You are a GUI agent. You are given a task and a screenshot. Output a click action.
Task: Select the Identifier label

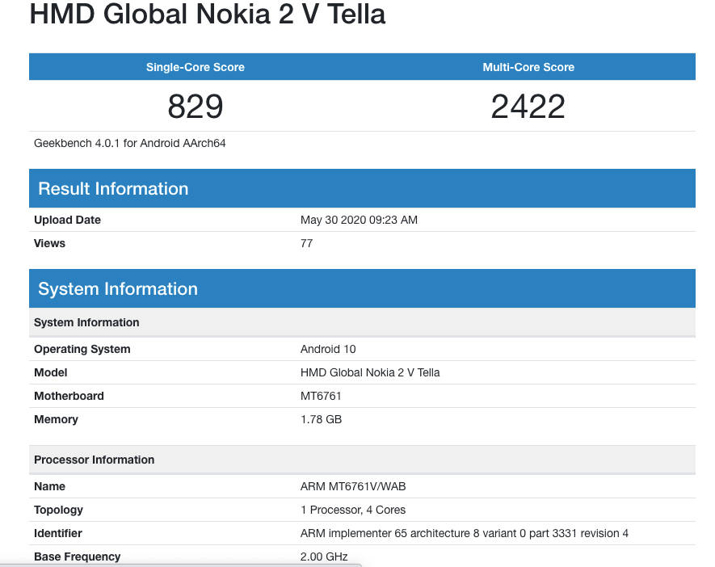click(58, 533)
